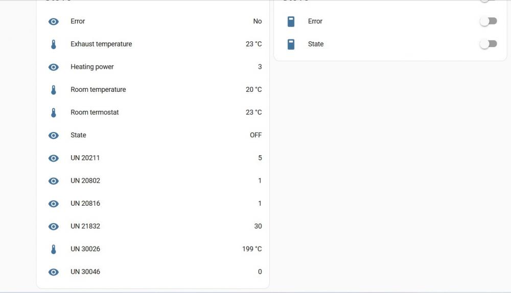511x293 pixels.
Task: Click the remote icon beside Error switch
Action: pos(291,21)
